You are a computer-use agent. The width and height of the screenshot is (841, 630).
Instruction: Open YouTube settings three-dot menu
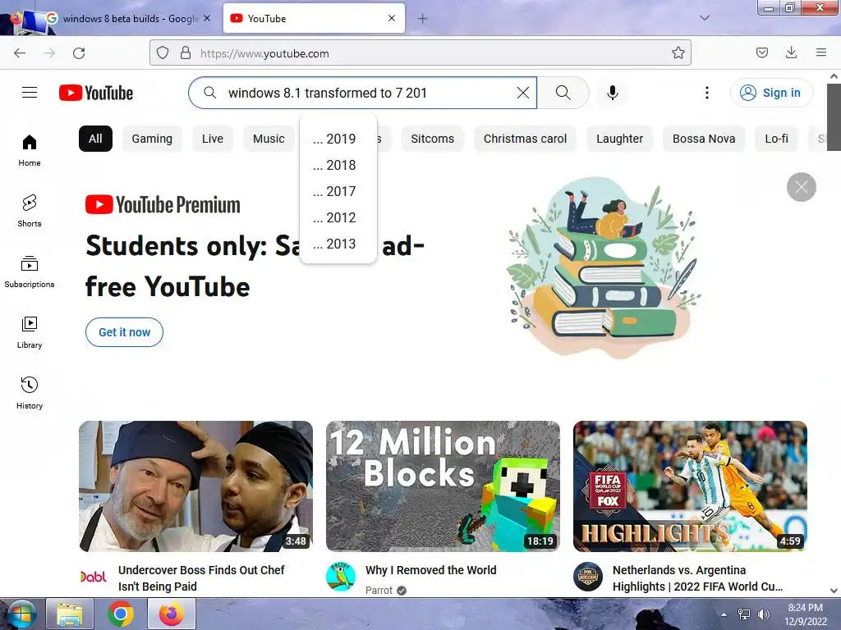(x=707, y=93)
